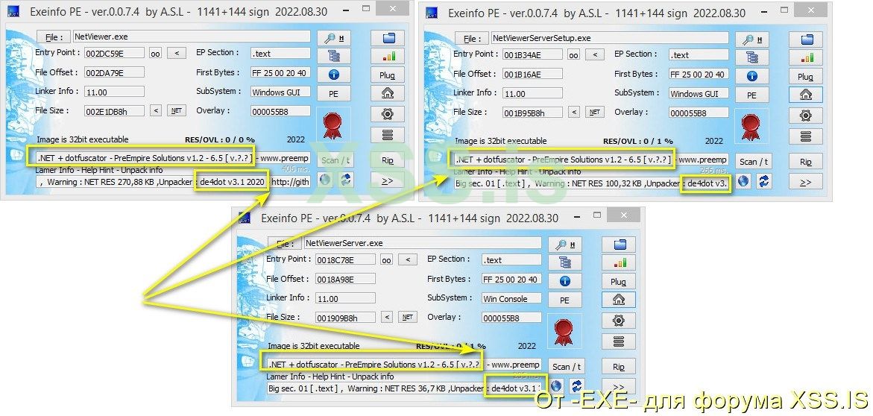The image size is (873, 416).
Task: Click refresh arrows icon in NetViewerServerSetup.exe window
Action: (x=763, y=181)
